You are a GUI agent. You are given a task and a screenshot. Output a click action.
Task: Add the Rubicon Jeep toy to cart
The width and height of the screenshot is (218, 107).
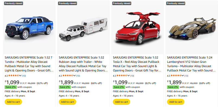pos(68,102)
